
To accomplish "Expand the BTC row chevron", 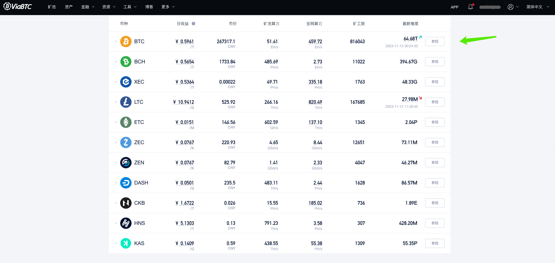I will 116,42.
